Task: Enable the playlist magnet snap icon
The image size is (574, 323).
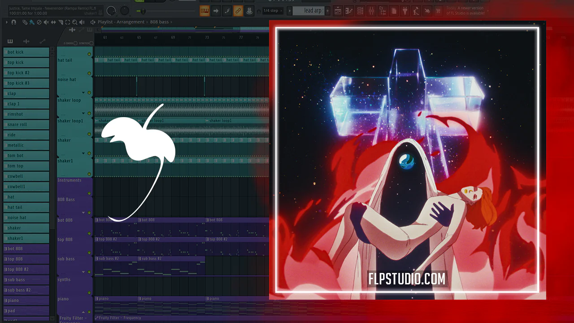Action: 13,22
